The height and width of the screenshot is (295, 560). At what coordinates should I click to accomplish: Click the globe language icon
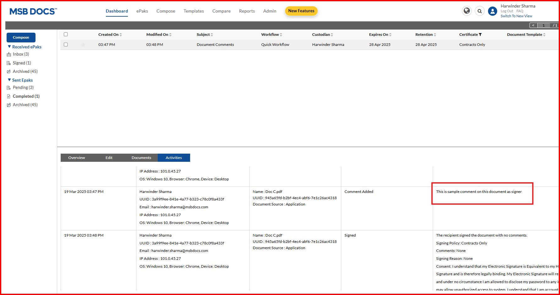pos(467,11)
